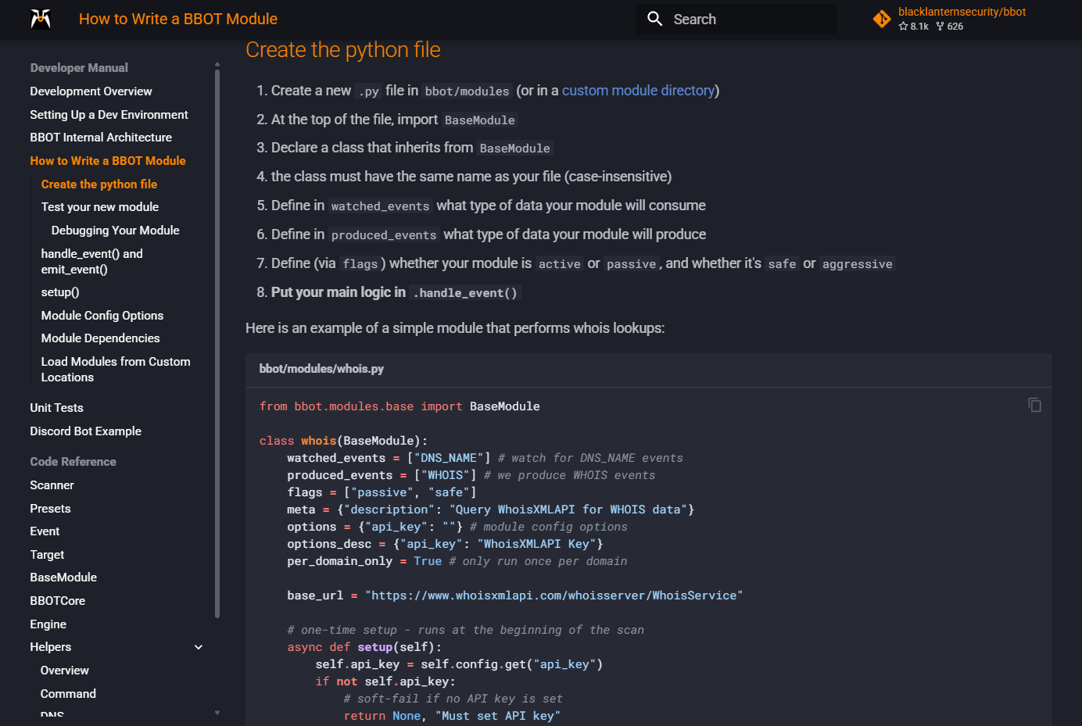Click the search magnifier icon

655,19
